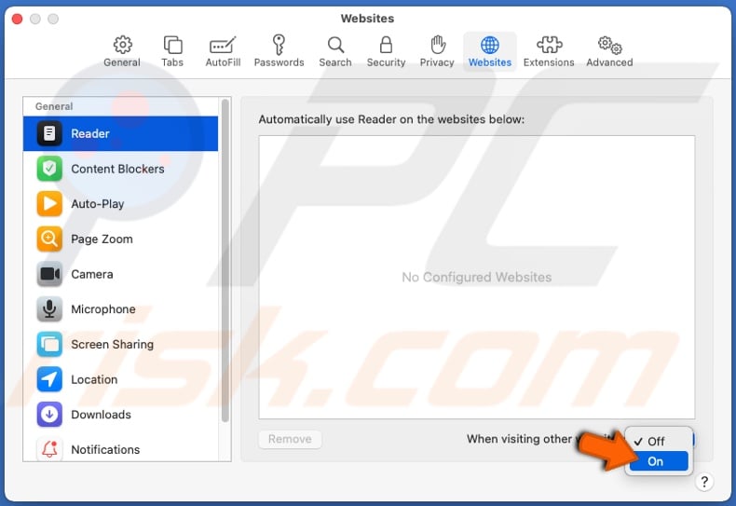
Task: Click inside the configured websites list
Action: pos(476,277)
